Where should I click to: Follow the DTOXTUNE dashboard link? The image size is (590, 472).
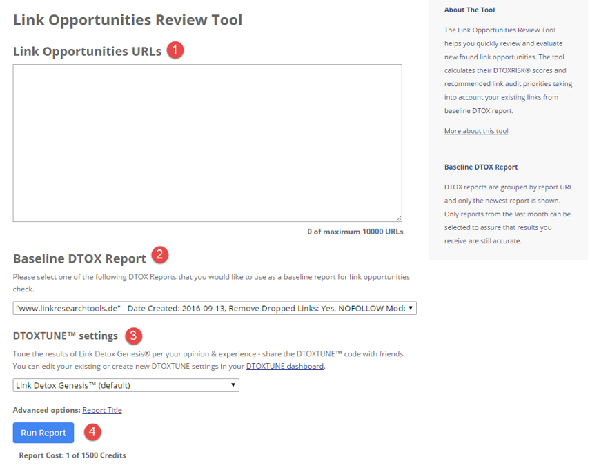285,366
